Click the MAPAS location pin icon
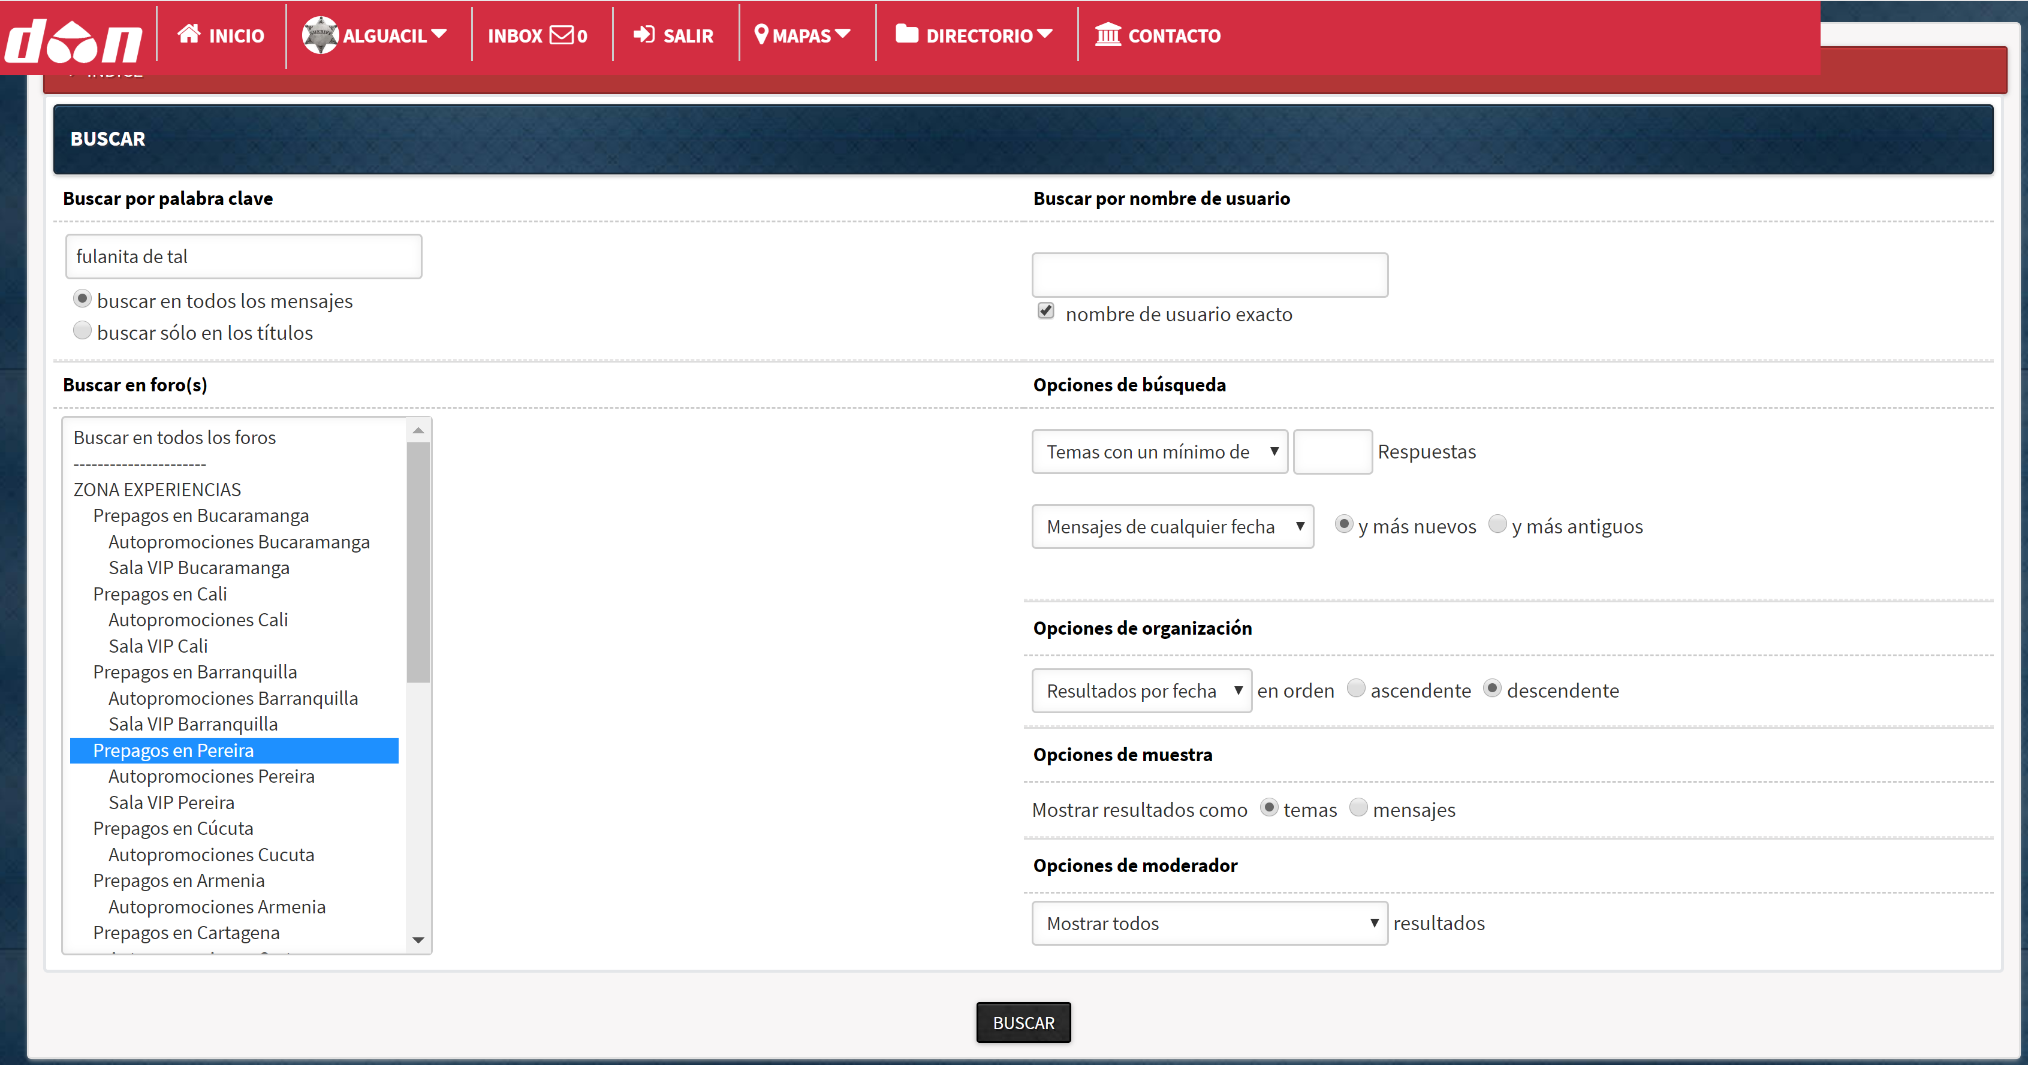 [x=761, y=35]
